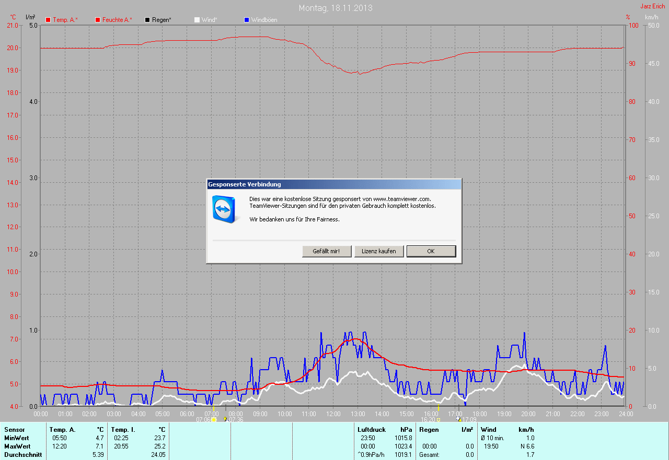Click the Luftdruck column header
The height and width of the screenshot is (460, 669).
[x=371, y=430]
